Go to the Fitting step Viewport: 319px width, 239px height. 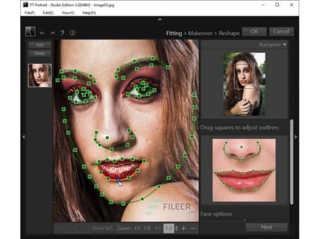click(x=174, y=34)
